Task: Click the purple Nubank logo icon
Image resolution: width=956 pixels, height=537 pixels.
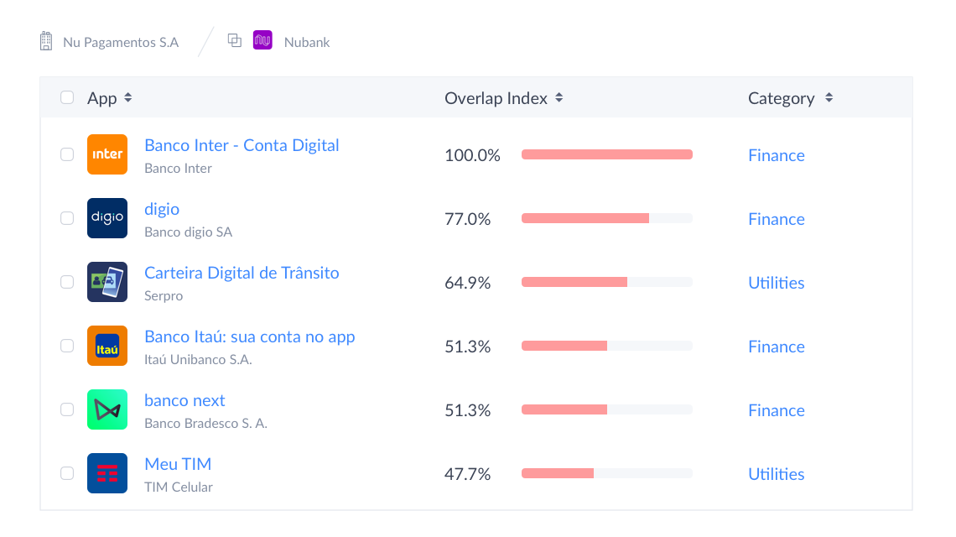Action: (x=262, y=40)
